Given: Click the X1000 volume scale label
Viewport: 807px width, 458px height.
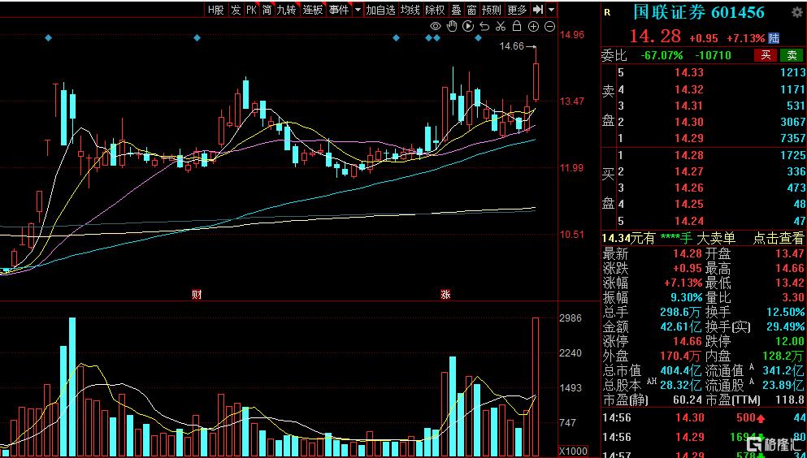Looking at the screenshot, I should click(573, 451).
